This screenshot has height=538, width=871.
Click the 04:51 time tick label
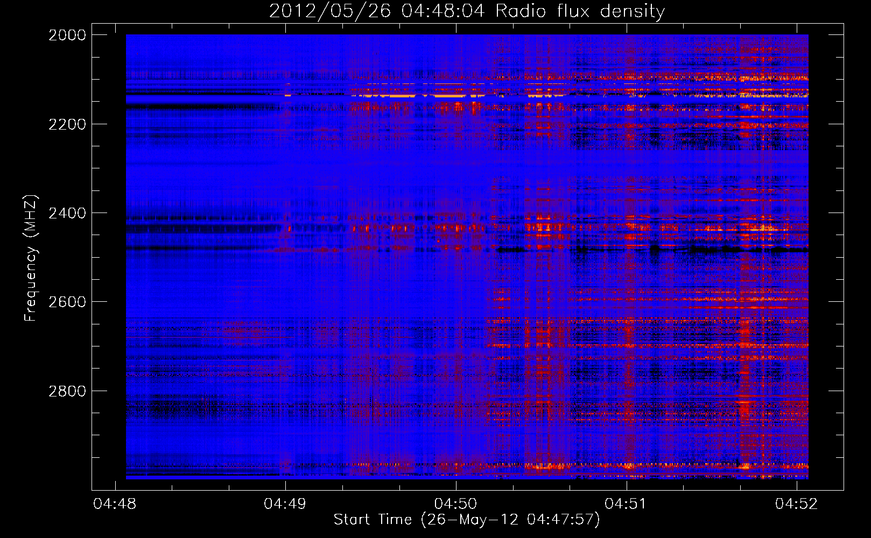pos(626,504)
